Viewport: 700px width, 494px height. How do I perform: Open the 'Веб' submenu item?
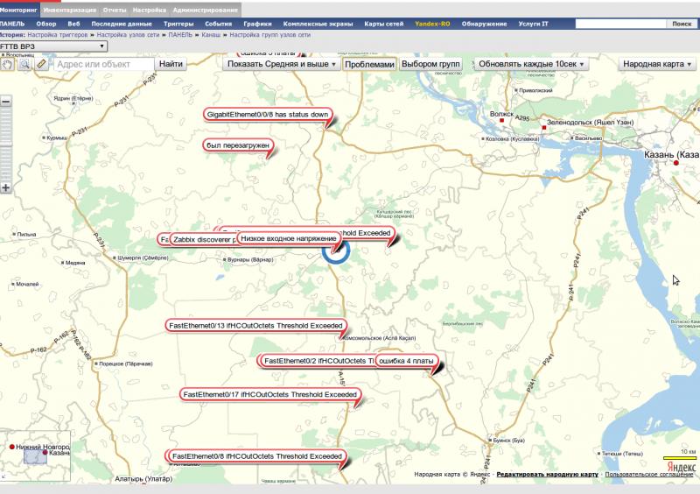73,24
